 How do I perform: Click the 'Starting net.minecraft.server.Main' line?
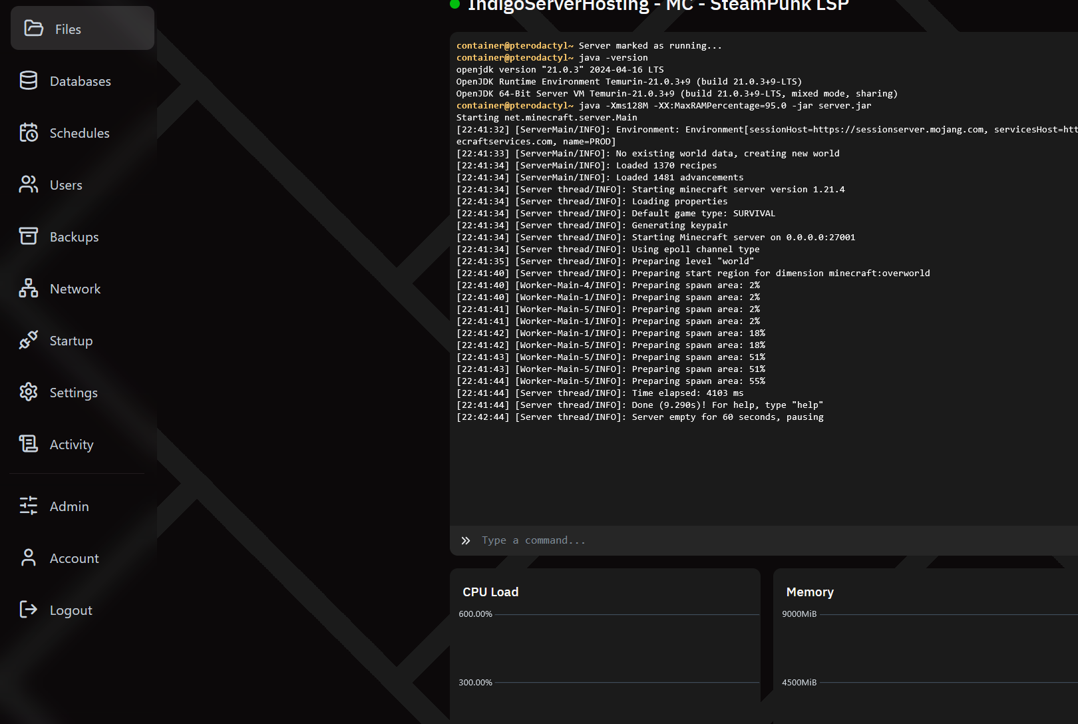pos(546,117)
